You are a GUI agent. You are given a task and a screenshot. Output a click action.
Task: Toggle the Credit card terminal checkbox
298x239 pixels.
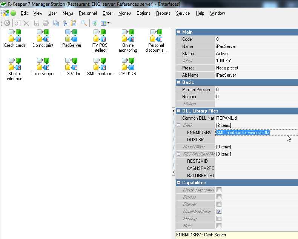pyautogui.click(x=219, y=190)
